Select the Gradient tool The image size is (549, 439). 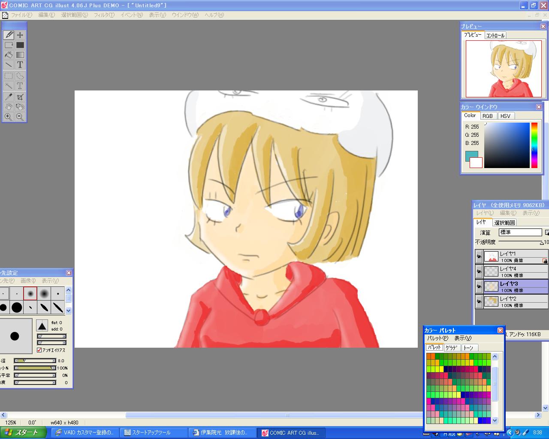pos(20,55)
